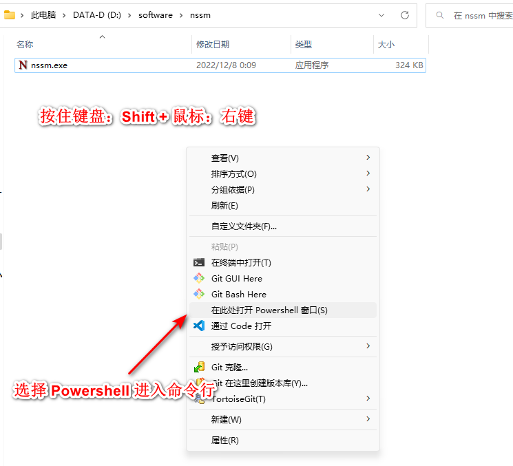Click the VS Code icon in menu
513x466 pixels.
[x=199, y=326]
